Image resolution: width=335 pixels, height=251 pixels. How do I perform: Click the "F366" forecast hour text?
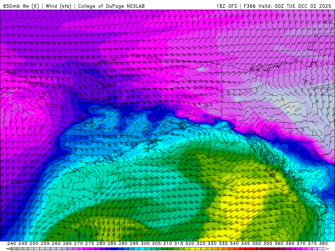click(250, 6)
